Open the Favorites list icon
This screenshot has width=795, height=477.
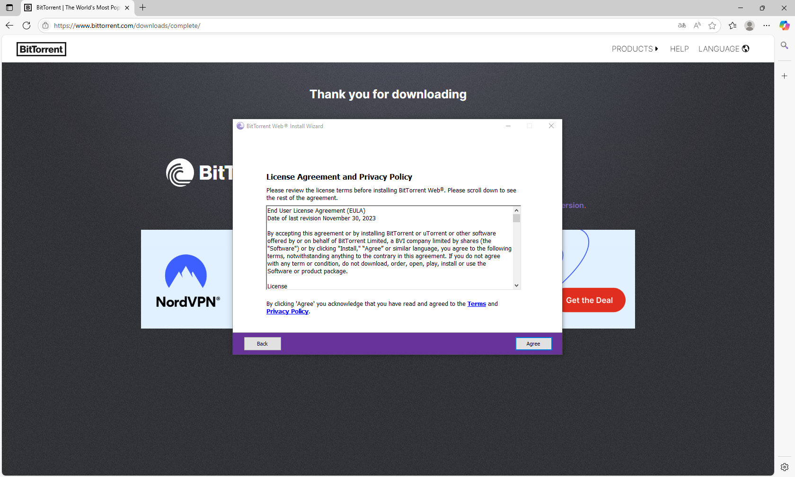click(x=733, y=26)
